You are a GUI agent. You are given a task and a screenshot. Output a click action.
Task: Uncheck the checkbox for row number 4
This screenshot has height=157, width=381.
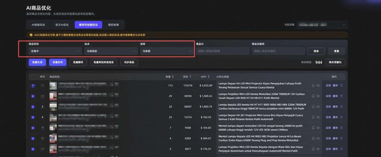click(x=33, y=117)
